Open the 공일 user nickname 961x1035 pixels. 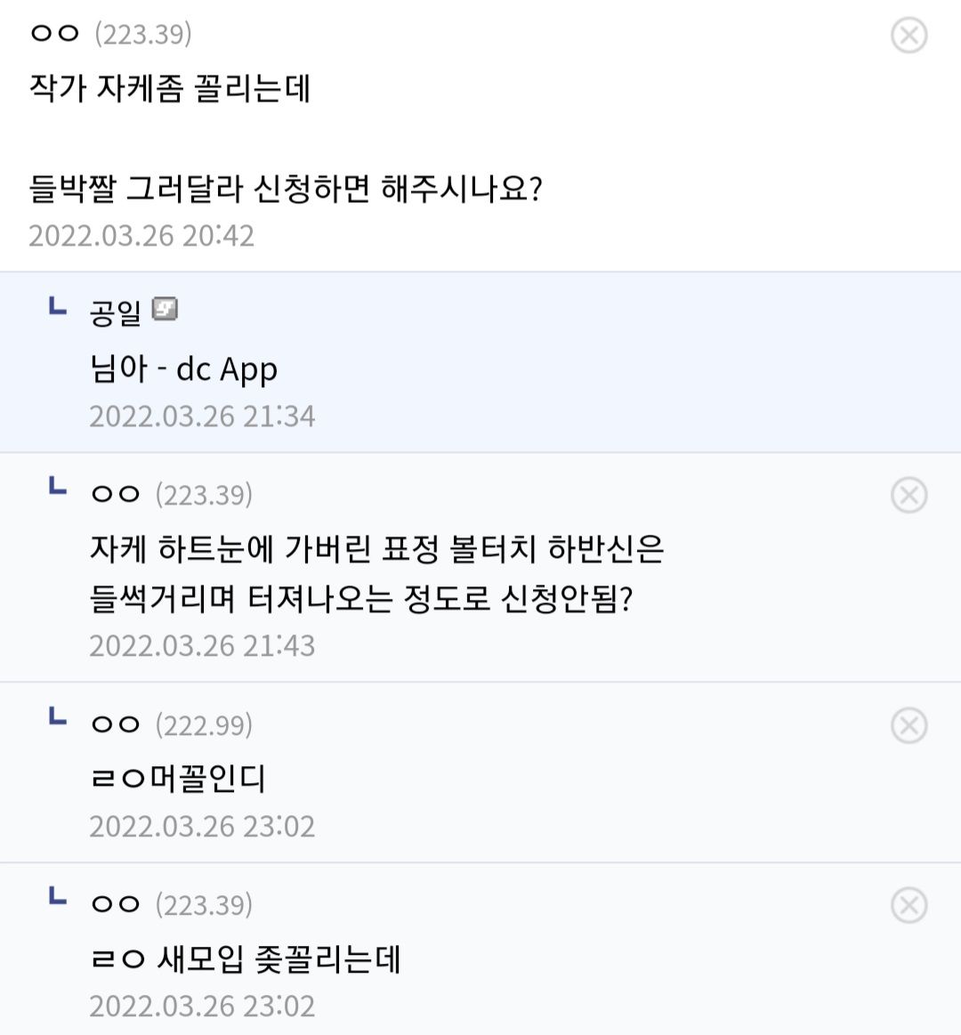coord(116,313)
